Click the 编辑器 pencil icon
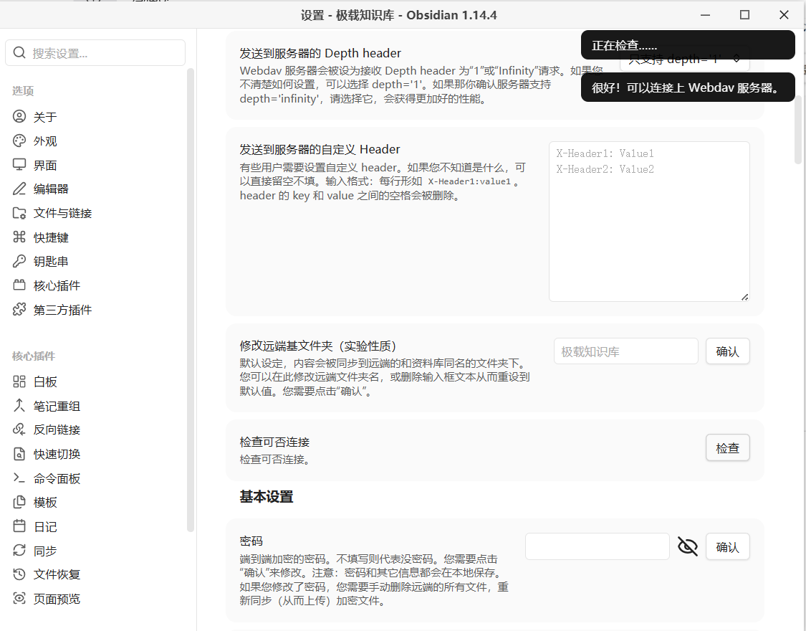This screenshot has height=631, width=806. tap(19, 189)
